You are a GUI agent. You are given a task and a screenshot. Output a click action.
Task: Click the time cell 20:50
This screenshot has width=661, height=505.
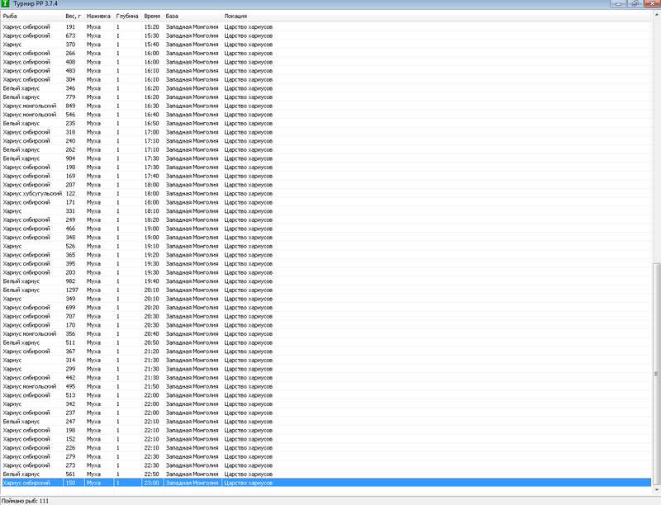click(151, 342)
